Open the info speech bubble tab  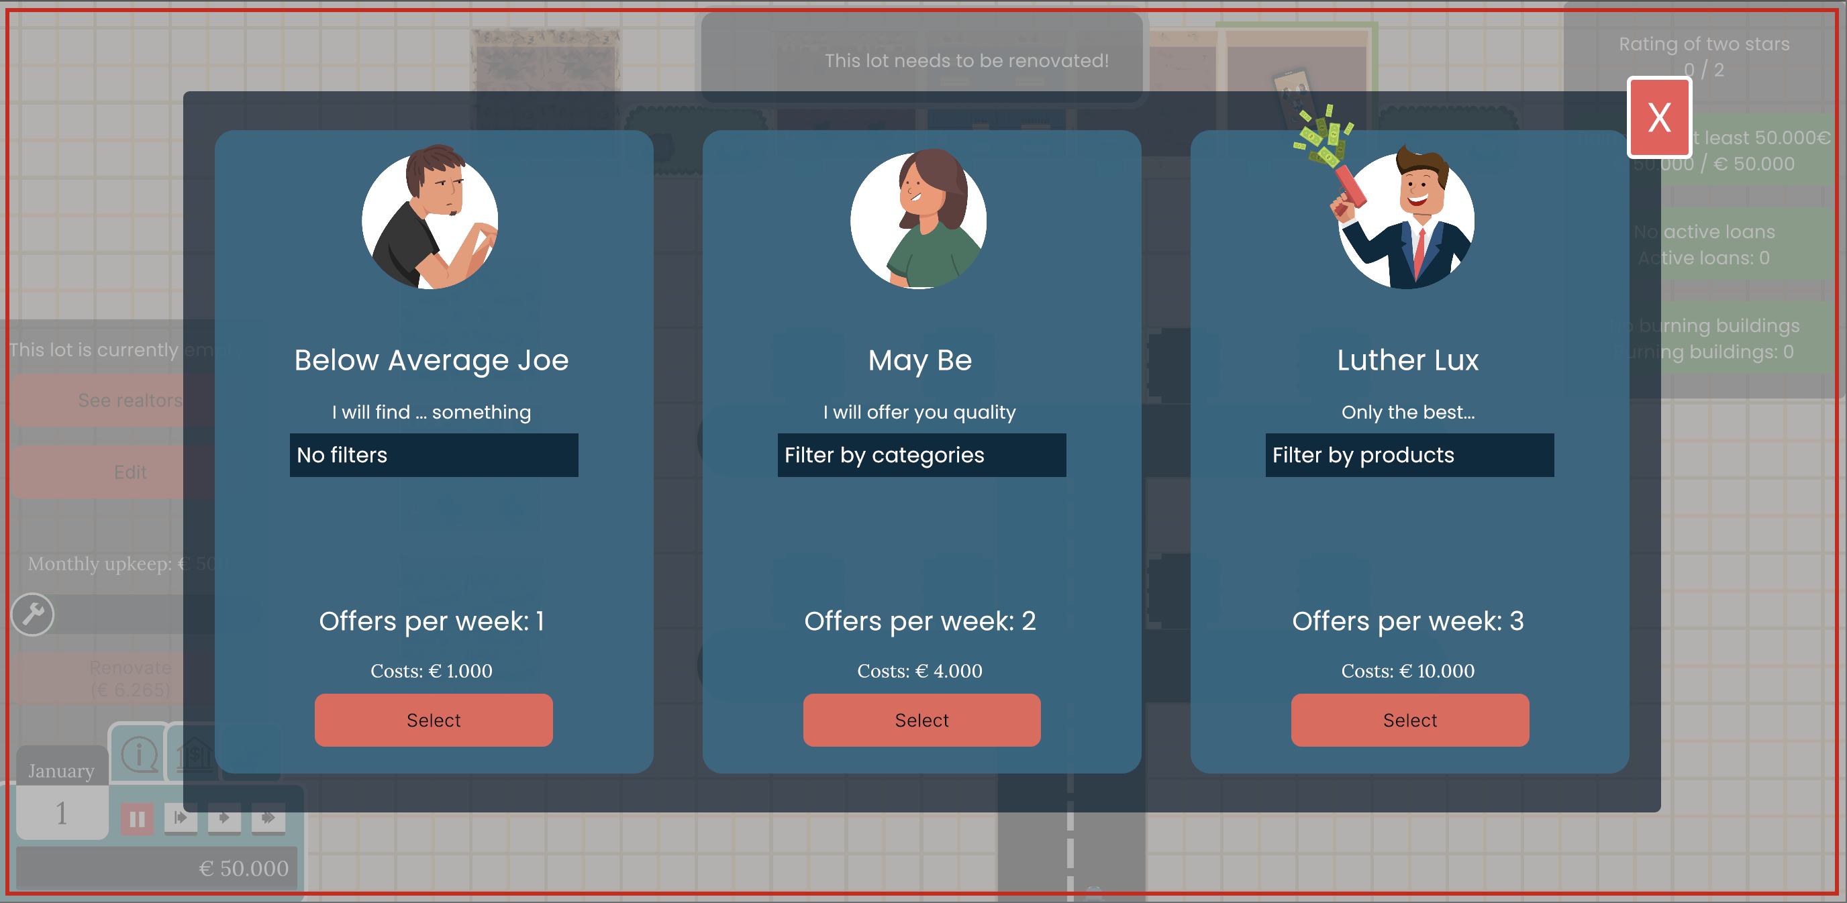pyautogui.click(x=138, y=755)
